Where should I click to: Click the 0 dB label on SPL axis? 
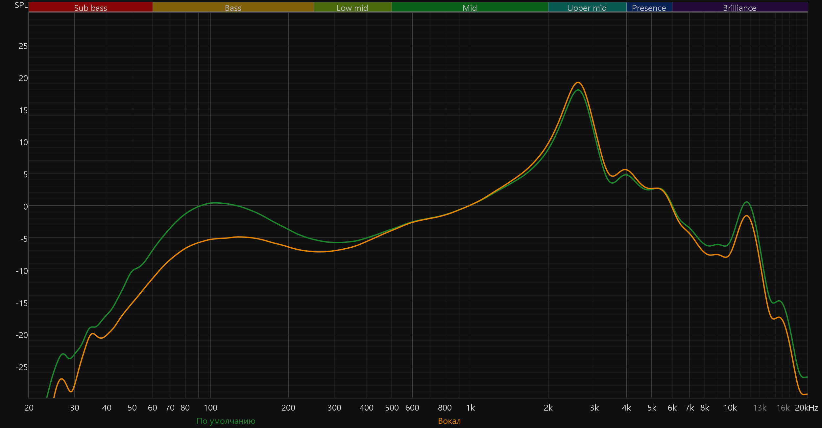click(x=25, y=207)
